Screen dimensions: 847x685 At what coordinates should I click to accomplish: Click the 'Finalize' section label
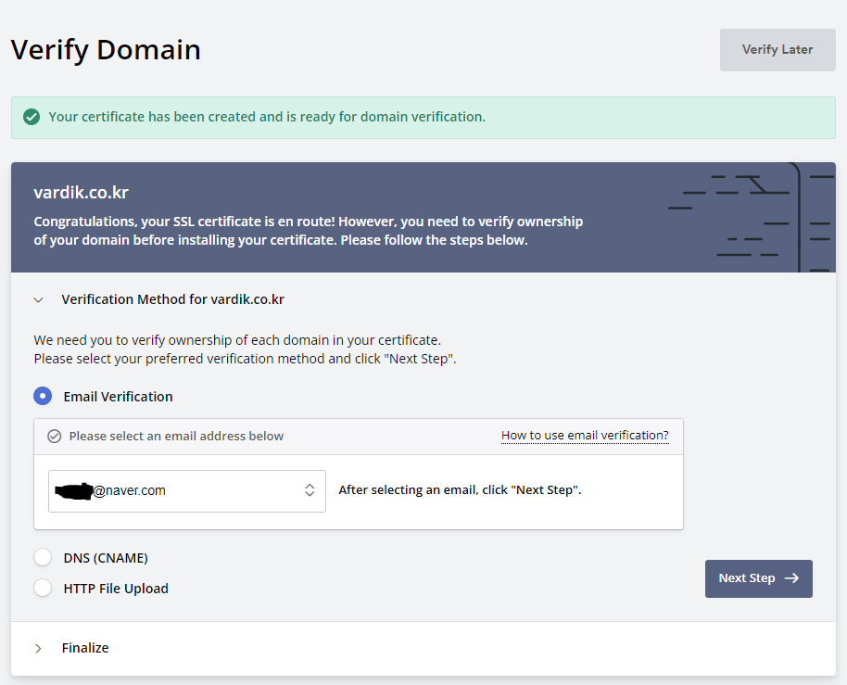coord(85,648)
